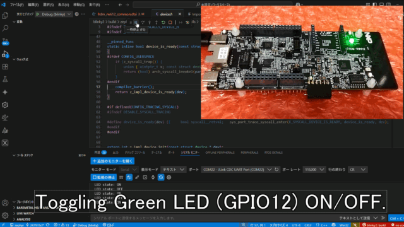
Task: Open the COM22 port dropdown
Action: [237, 170]
